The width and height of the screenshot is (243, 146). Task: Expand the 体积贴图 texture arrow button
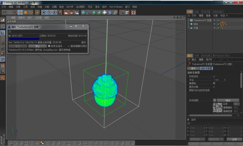[x=215, y=101]
